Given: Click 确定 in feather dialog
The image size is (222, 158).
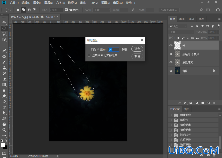Looking at the screenshot, I should point(137,49).
